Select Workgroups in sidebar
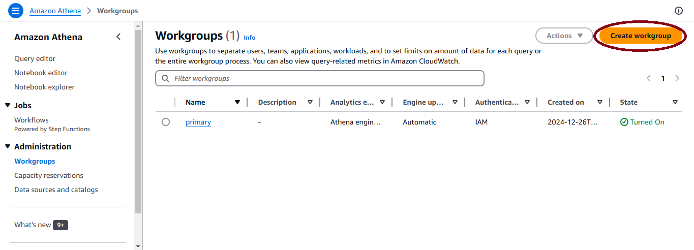The width and height of the screenshot is (694, 250). [35, 161]
